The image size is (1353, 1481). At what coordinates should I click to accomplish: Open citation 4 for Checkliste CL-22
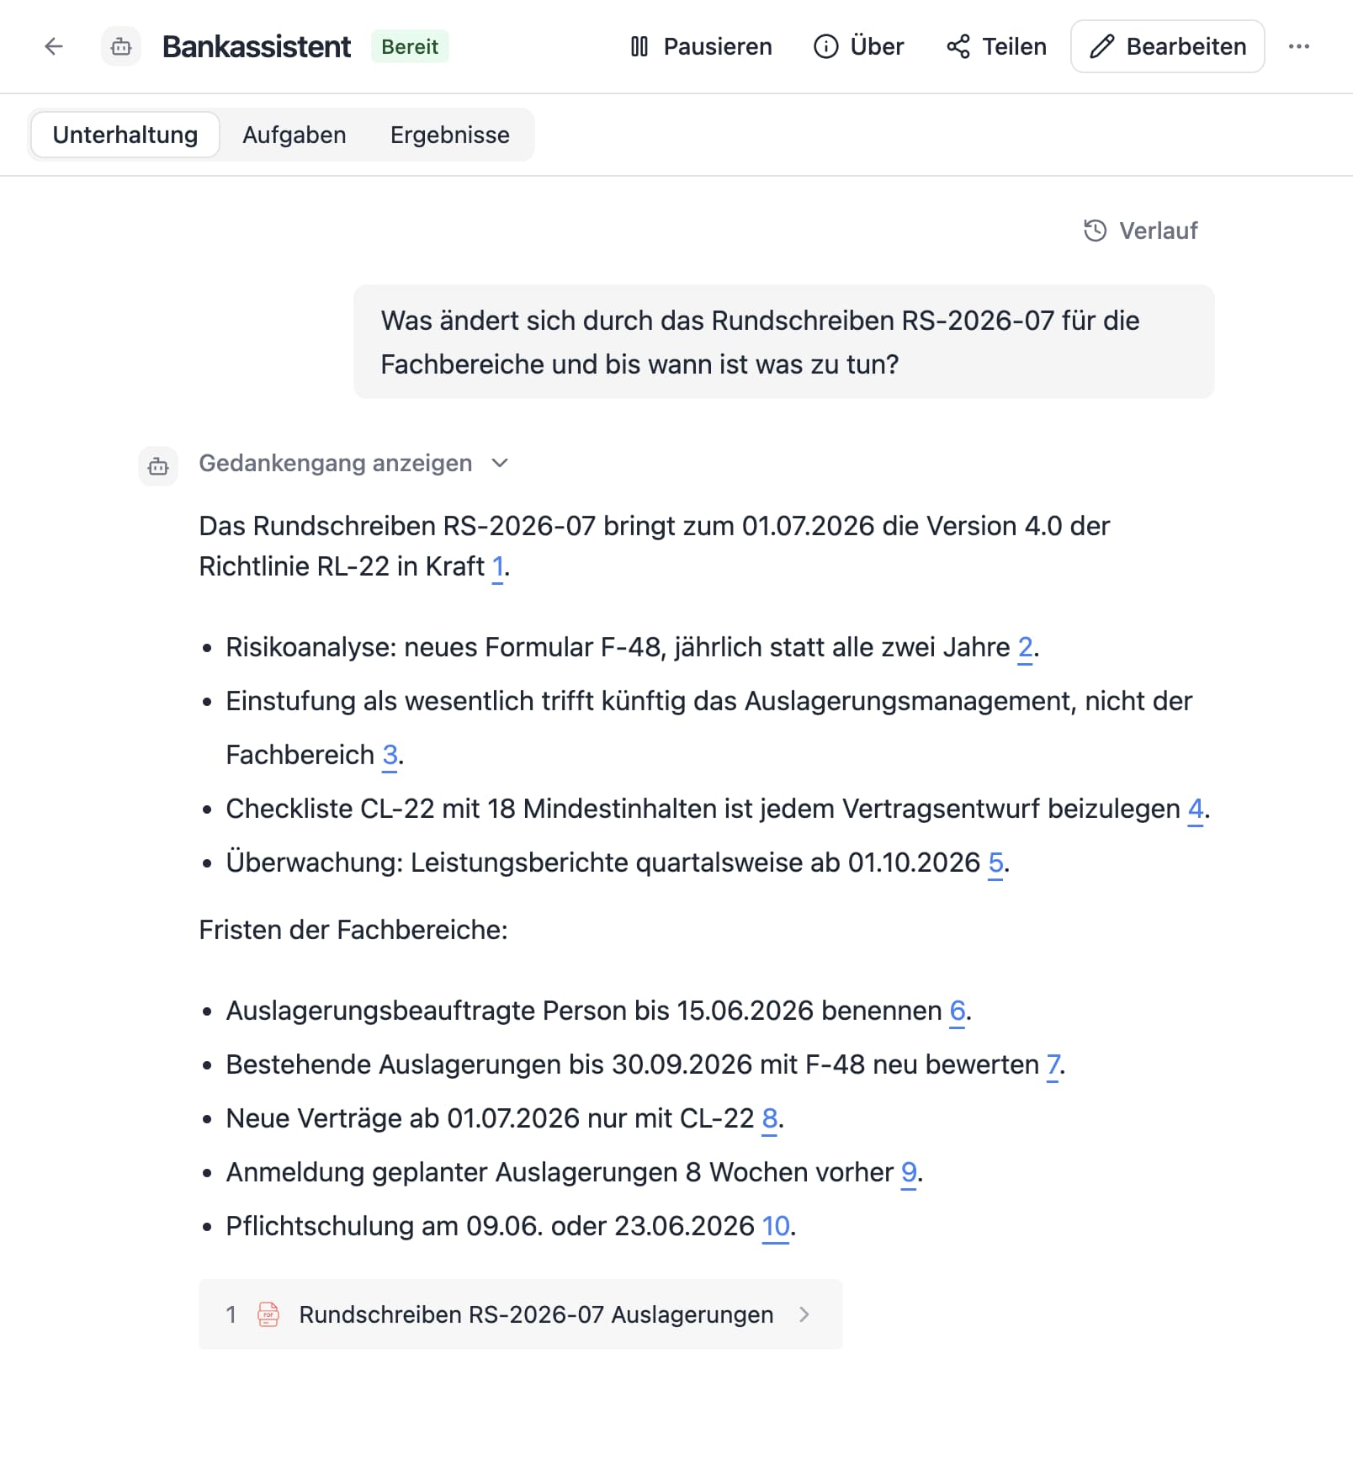[1196, 809]
